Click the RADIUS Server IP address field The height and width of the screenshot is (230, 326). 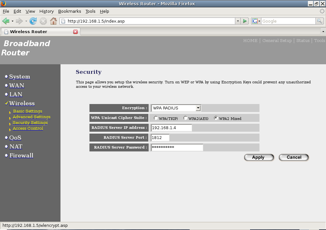pos(172,128)
